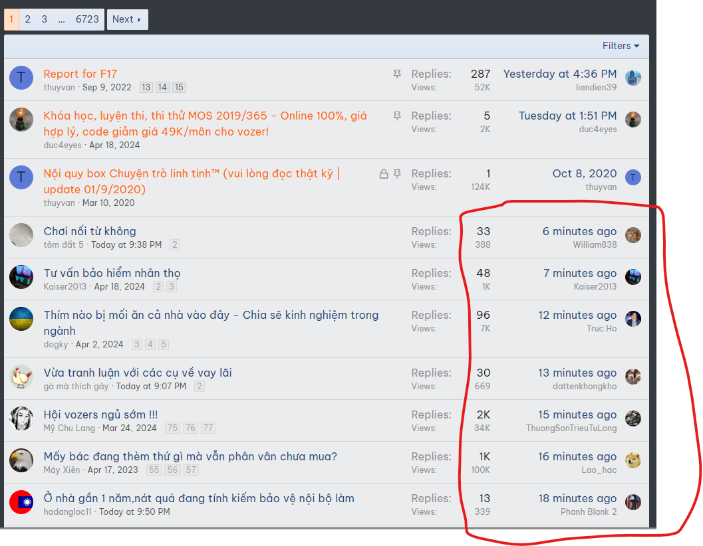The height and width of the screenshot is (546, 703).
Task: Open the ThuongSonTrieuTuLong user profile link
Action: coord(571,428)
